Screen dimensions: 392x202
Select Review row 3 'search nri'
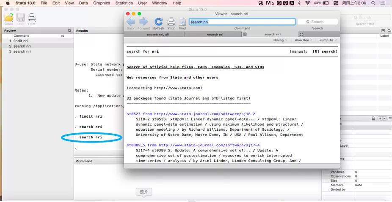pos(38,51)
